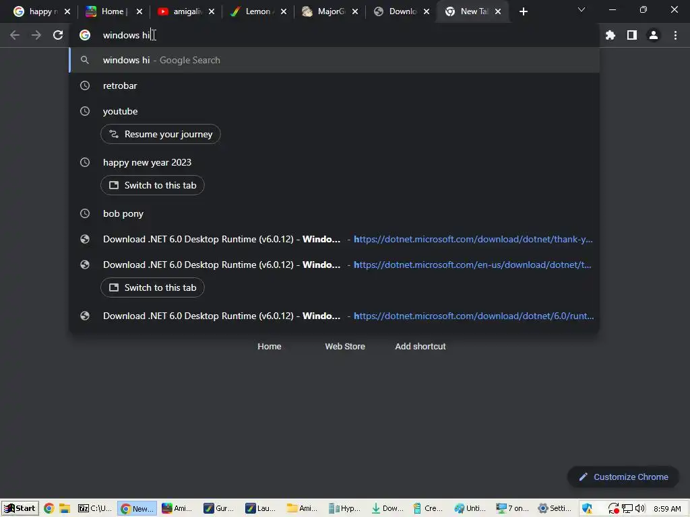Viewport: 690px width, 517px height.
Task: Open File Explorer pinned taskbar icon
Action: coord(65,509)
